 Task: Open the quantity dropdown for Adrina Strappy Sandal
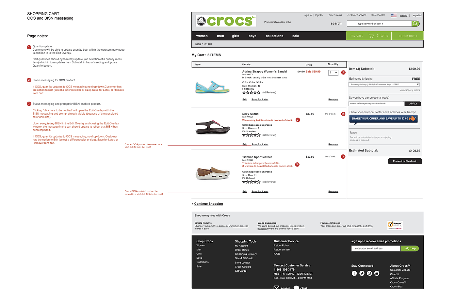coord(333,72)
